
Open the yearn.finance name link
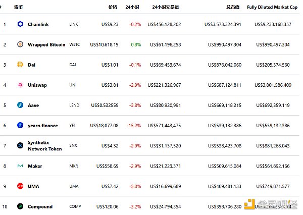(43, 125)
